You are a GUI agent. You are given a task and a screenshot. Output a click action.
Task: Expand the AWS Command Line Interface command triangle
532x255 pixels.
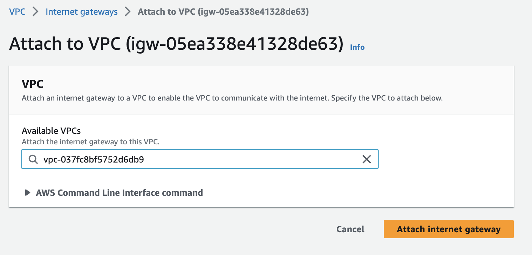[x=27, y=193]
